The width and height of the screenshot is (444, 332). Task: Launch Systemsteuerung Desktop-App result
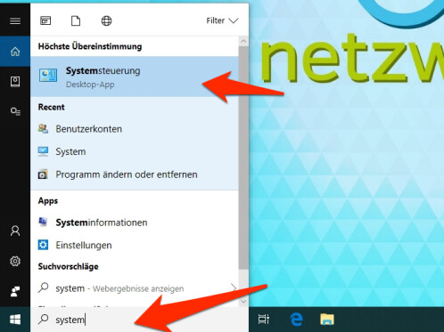(x=135, y=77)
